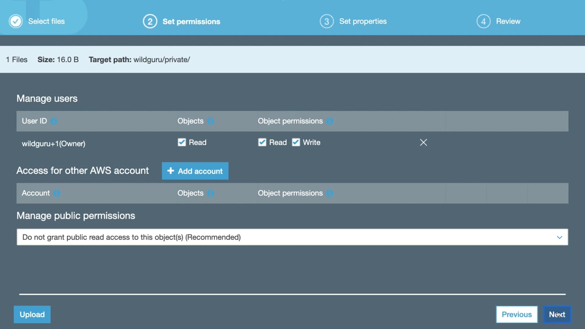This screenshot has height=329, width=585.
Task: Click the Target path wildguru/private/ text
Action: (139, 59)
